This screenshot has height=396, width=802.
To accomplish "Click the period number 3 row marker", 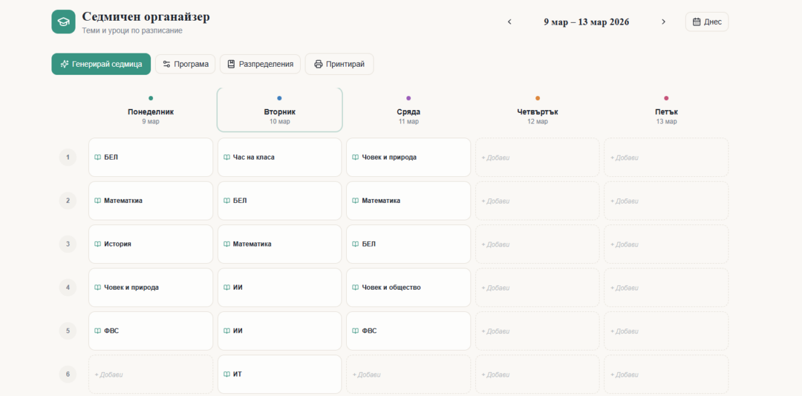I will point(68,244).
